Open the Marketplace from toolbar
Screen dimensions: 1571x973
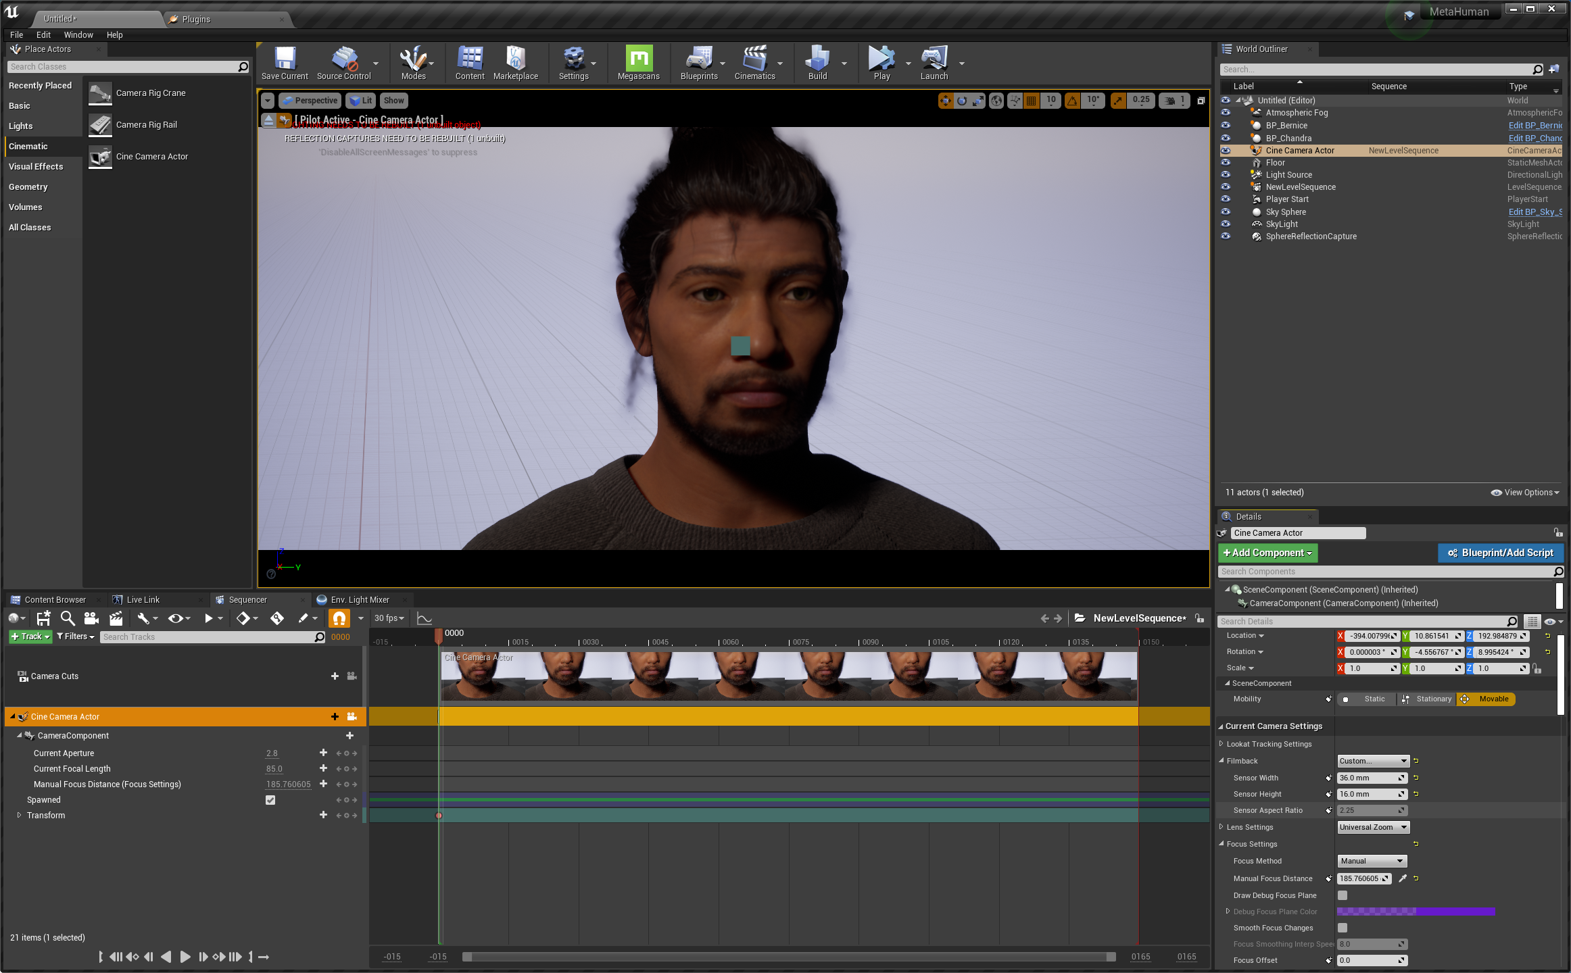(x=515, y=59)
